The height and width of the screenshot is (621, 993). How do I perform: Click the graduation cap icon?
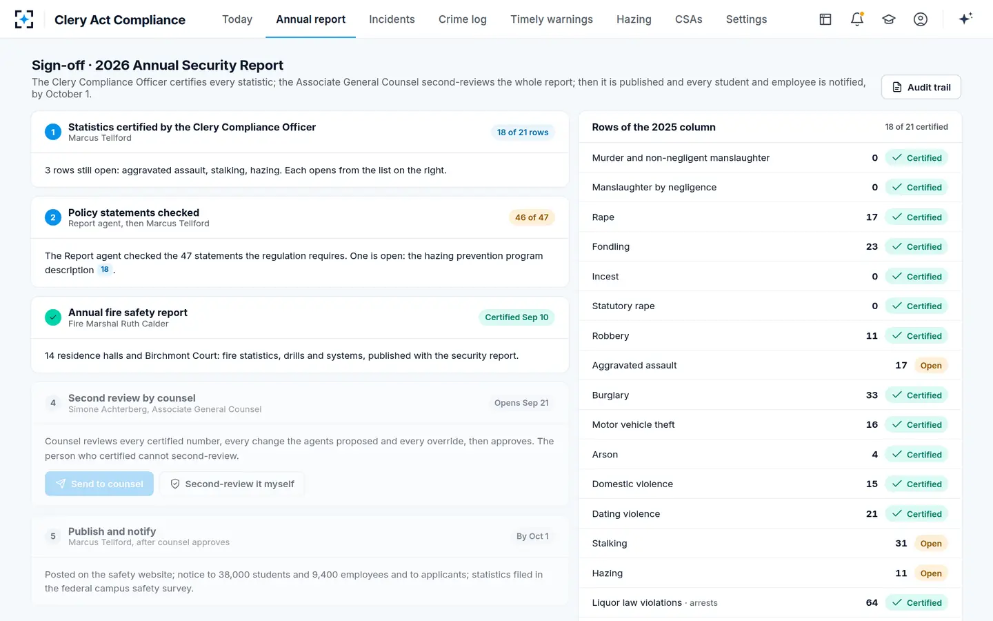(x=889, y=19)
